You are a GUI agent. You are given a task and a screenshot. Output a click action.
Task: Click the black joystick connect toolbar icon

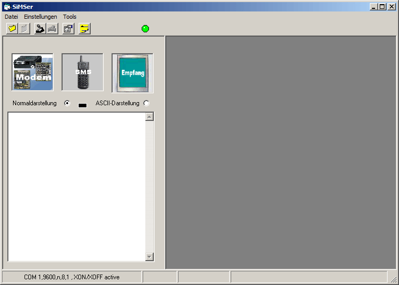click(40, 29)
